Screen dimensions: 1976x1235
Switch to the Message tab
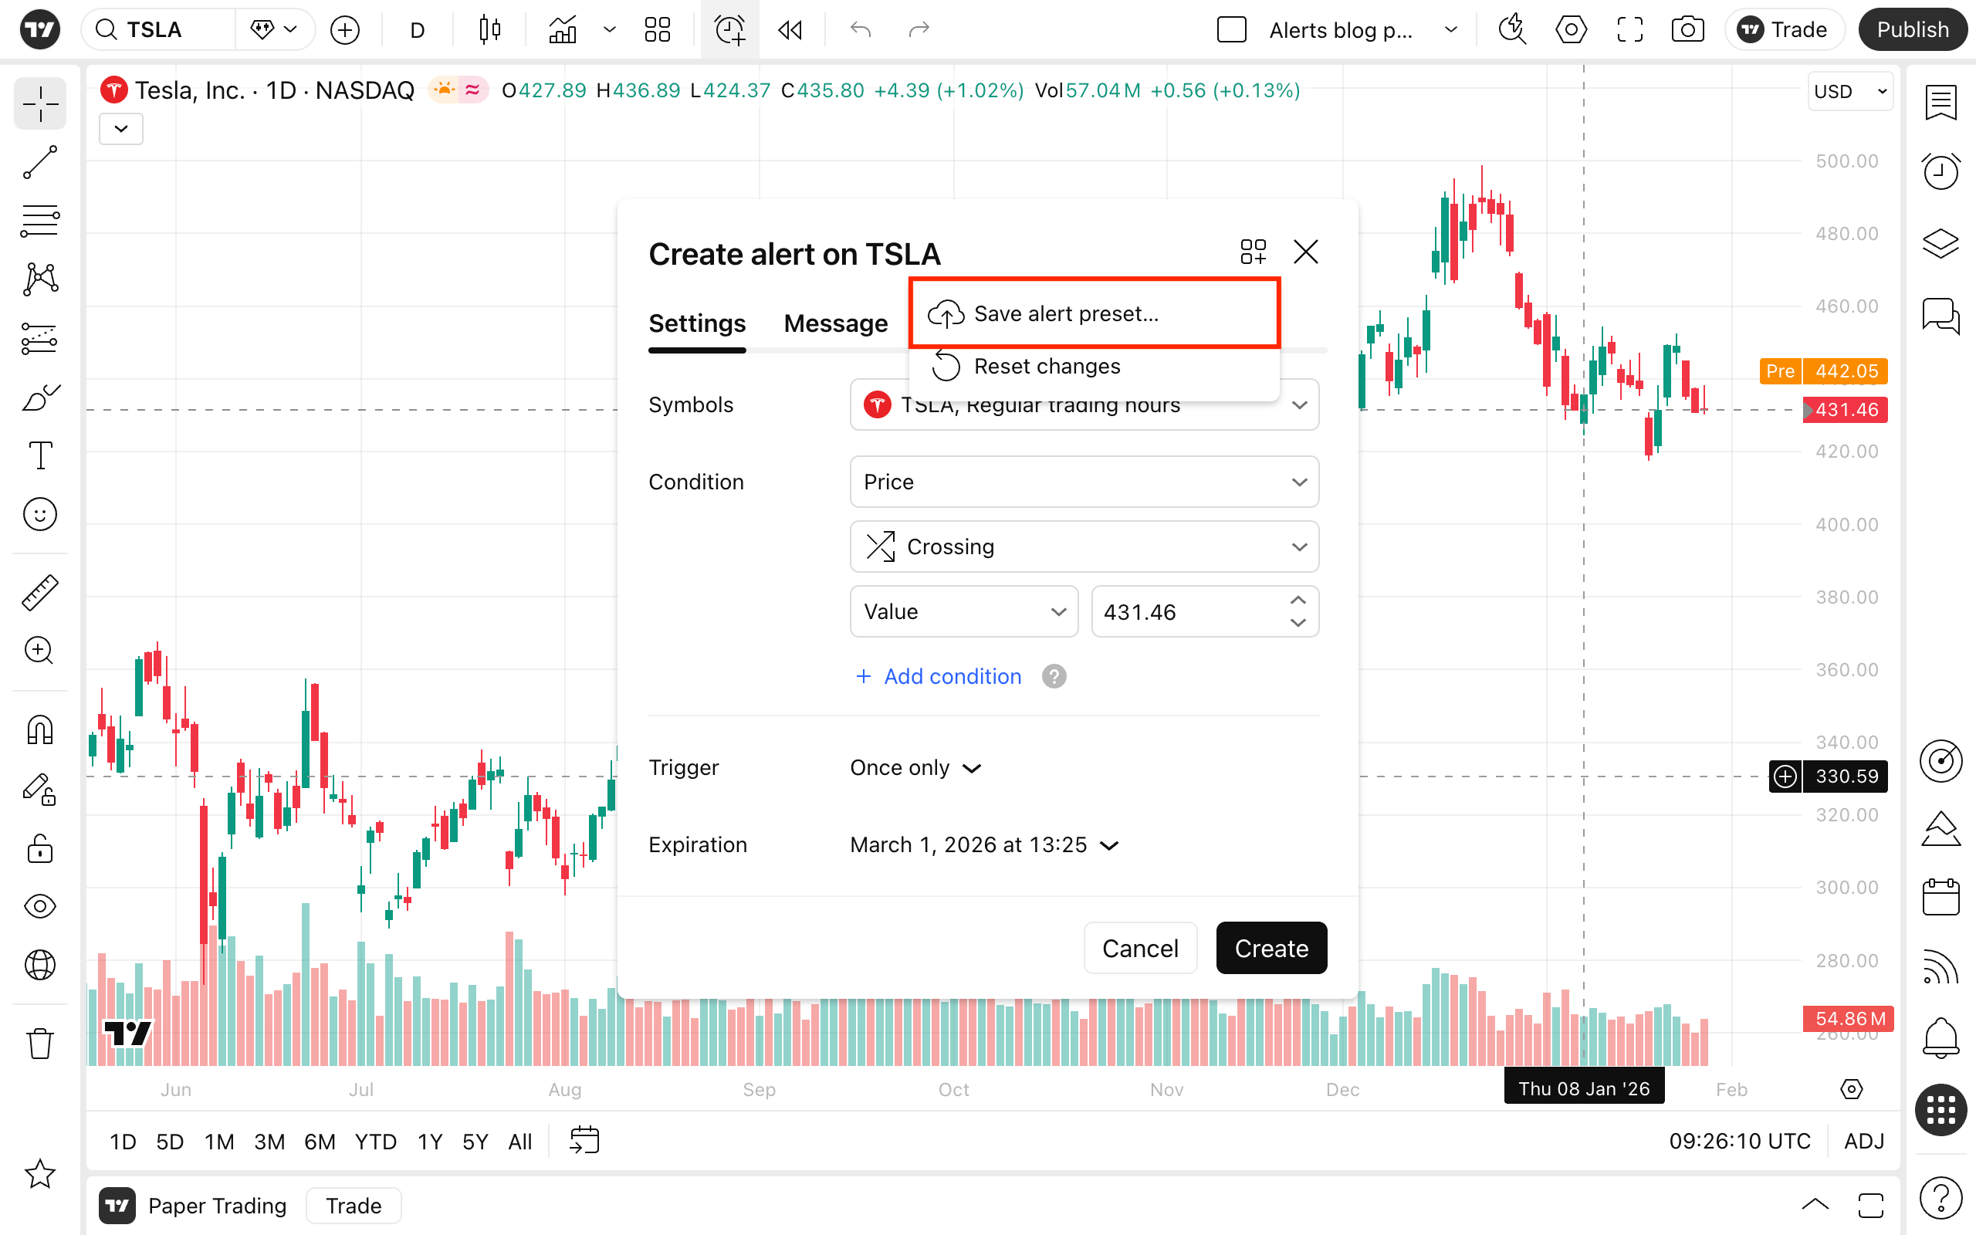point(835,323)
